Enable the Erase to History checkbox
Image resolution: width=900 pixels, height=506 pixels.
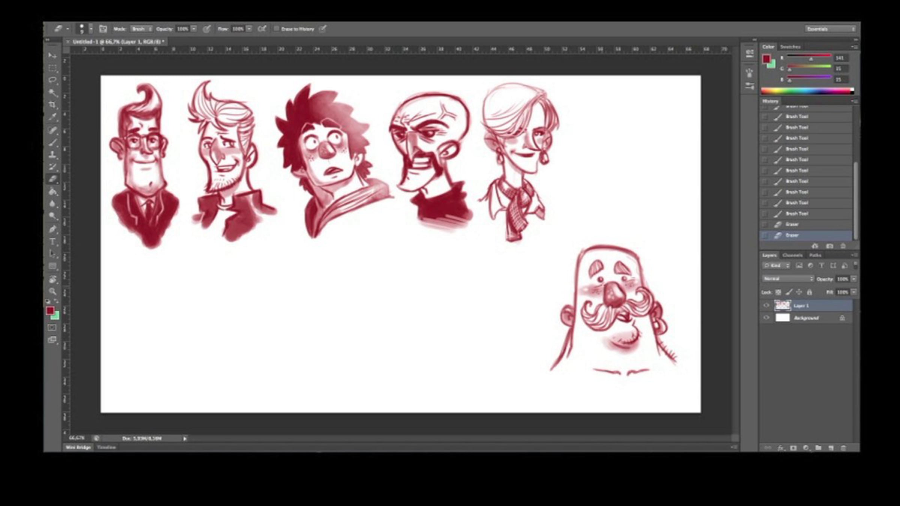pyautogui.click(x=276, y=29)
